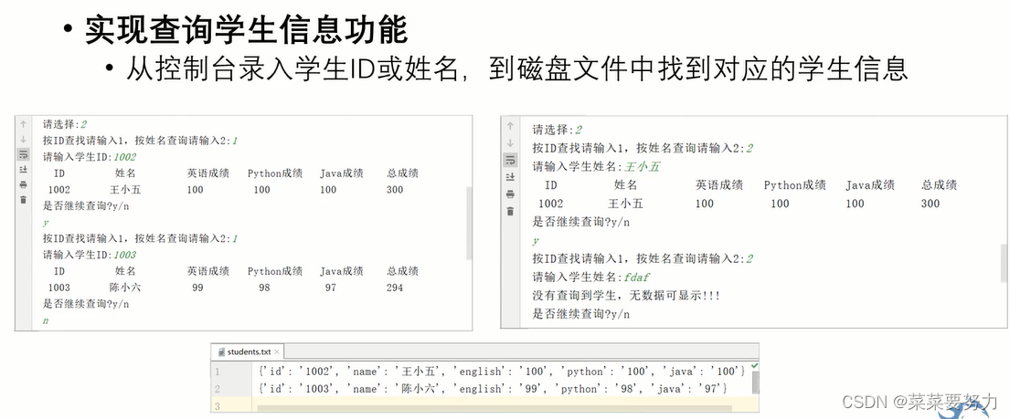
Task: Click '请选择:2' line in right console
Action: pos(558,130)
